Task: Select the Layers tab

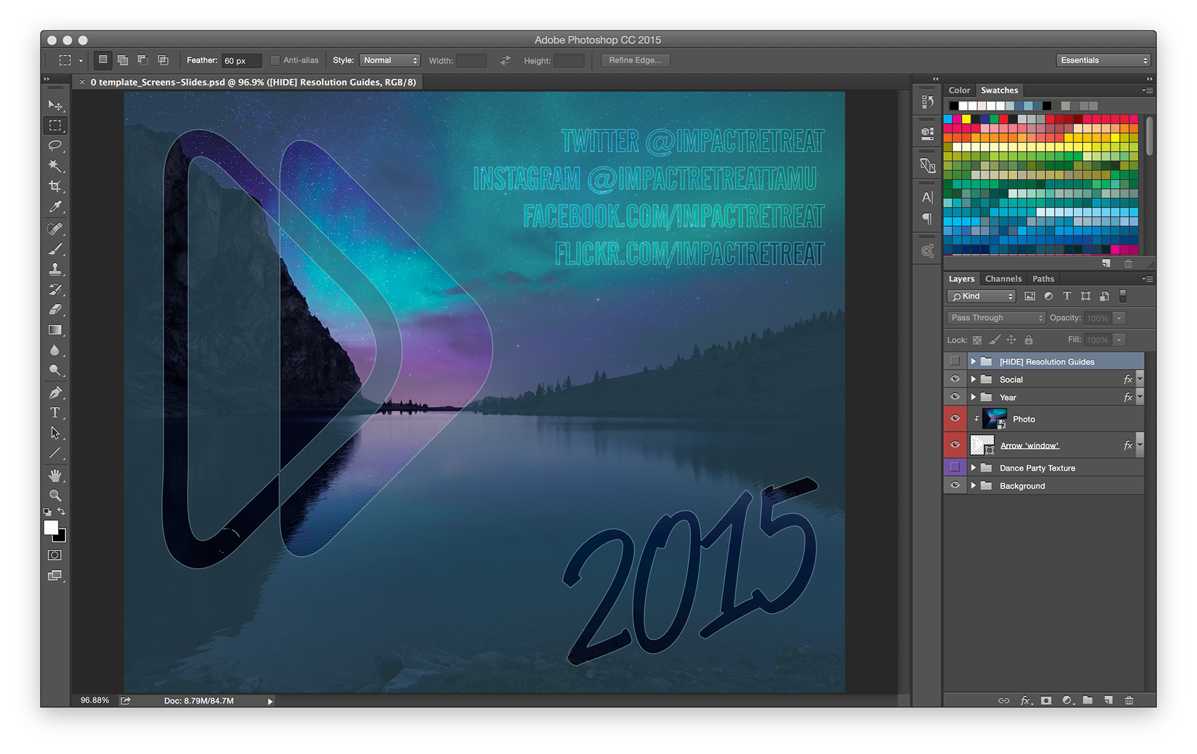Action: [961, 279]
